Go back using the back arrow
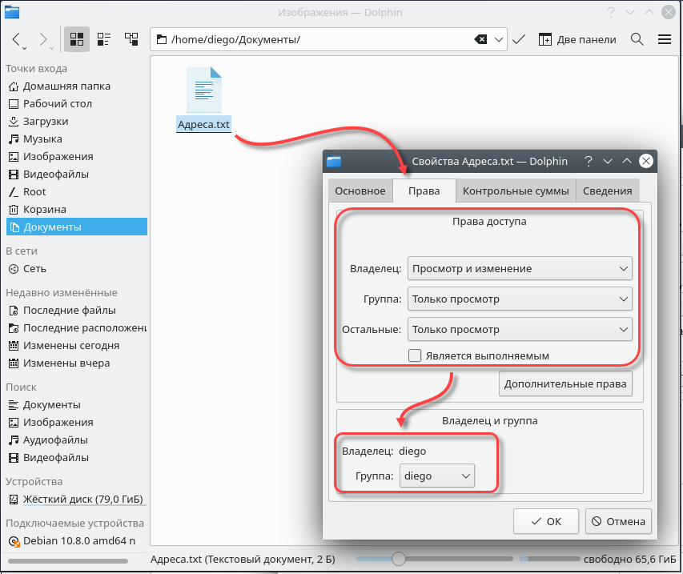 point(18,39)
